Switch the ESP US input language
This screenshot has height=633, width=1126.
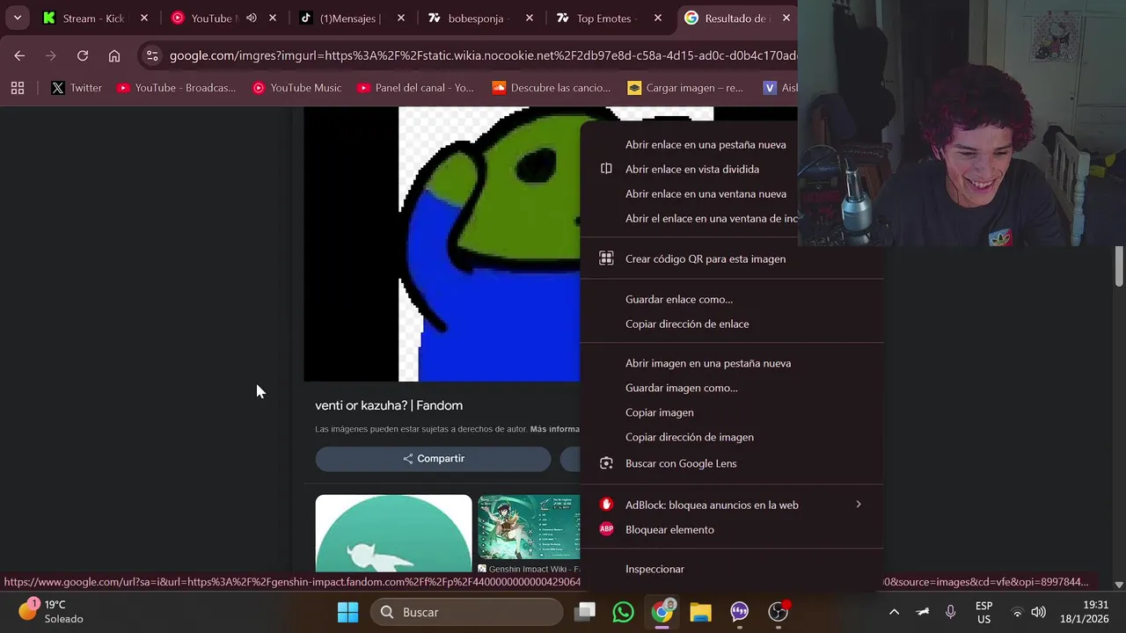(x=983, y=612)
